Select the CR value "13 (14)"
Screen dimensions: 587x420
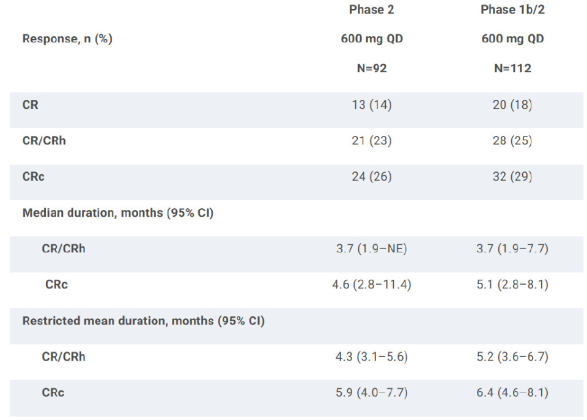pos(372,105)
